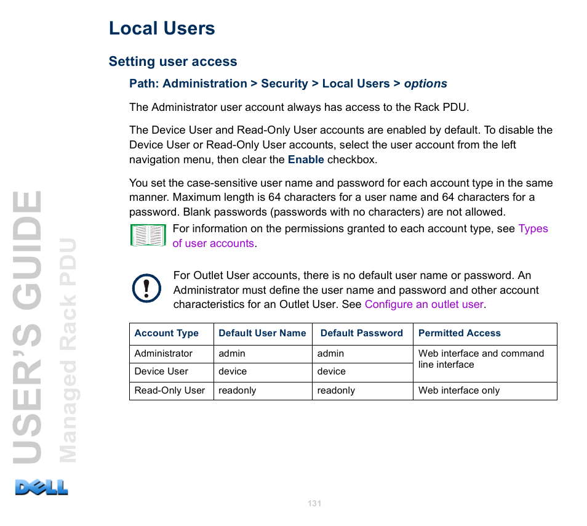This screenshot has height=526, width=587.
Task: Click the Web interface only cell
Action: pyautogui.click(x=459, y=390)
